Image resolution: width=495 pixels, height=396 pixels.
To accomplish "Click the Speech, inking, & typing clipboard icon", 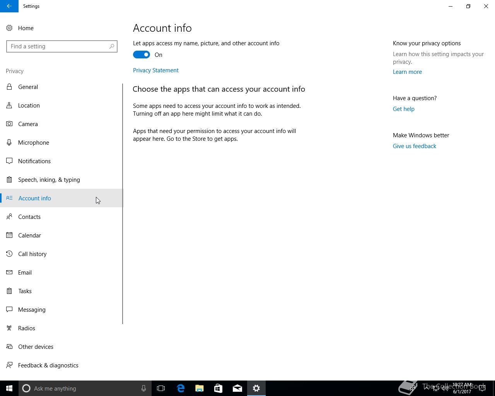I will (x=9, y=180).
